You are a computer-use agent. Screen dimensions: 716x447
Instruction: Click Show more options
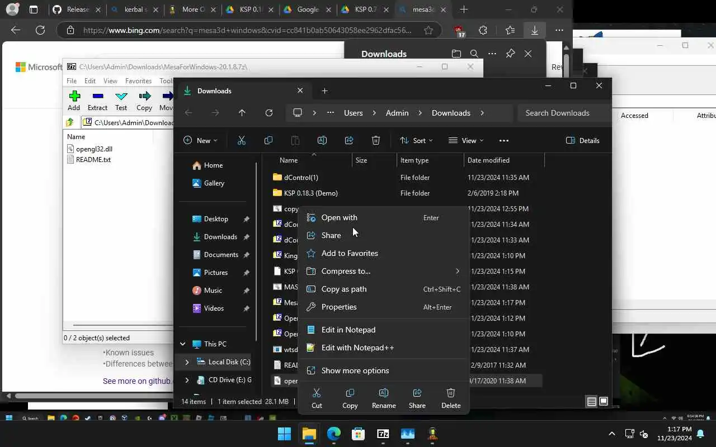pyautogui.click(x=384, y=370)
